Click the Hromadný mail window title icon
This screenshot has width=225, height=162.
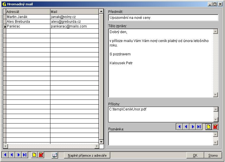pos(4,4)
